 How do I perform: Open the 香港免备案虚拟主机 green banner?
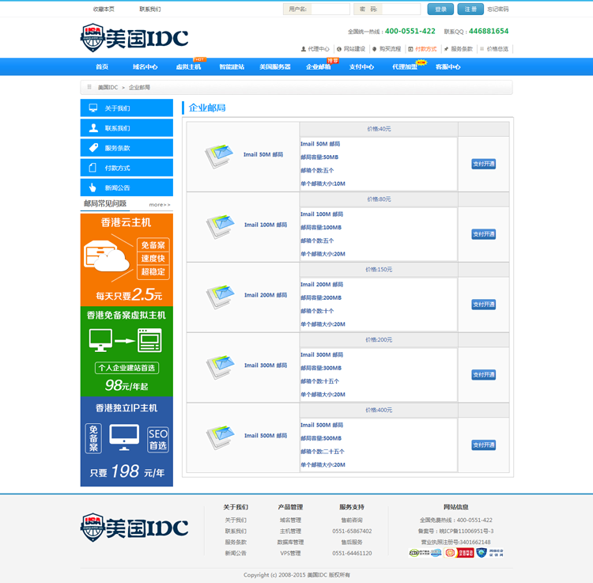click(x=127, y=351)
